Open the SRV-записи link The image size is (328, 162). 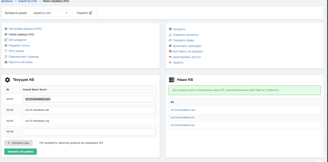point(16,51)
